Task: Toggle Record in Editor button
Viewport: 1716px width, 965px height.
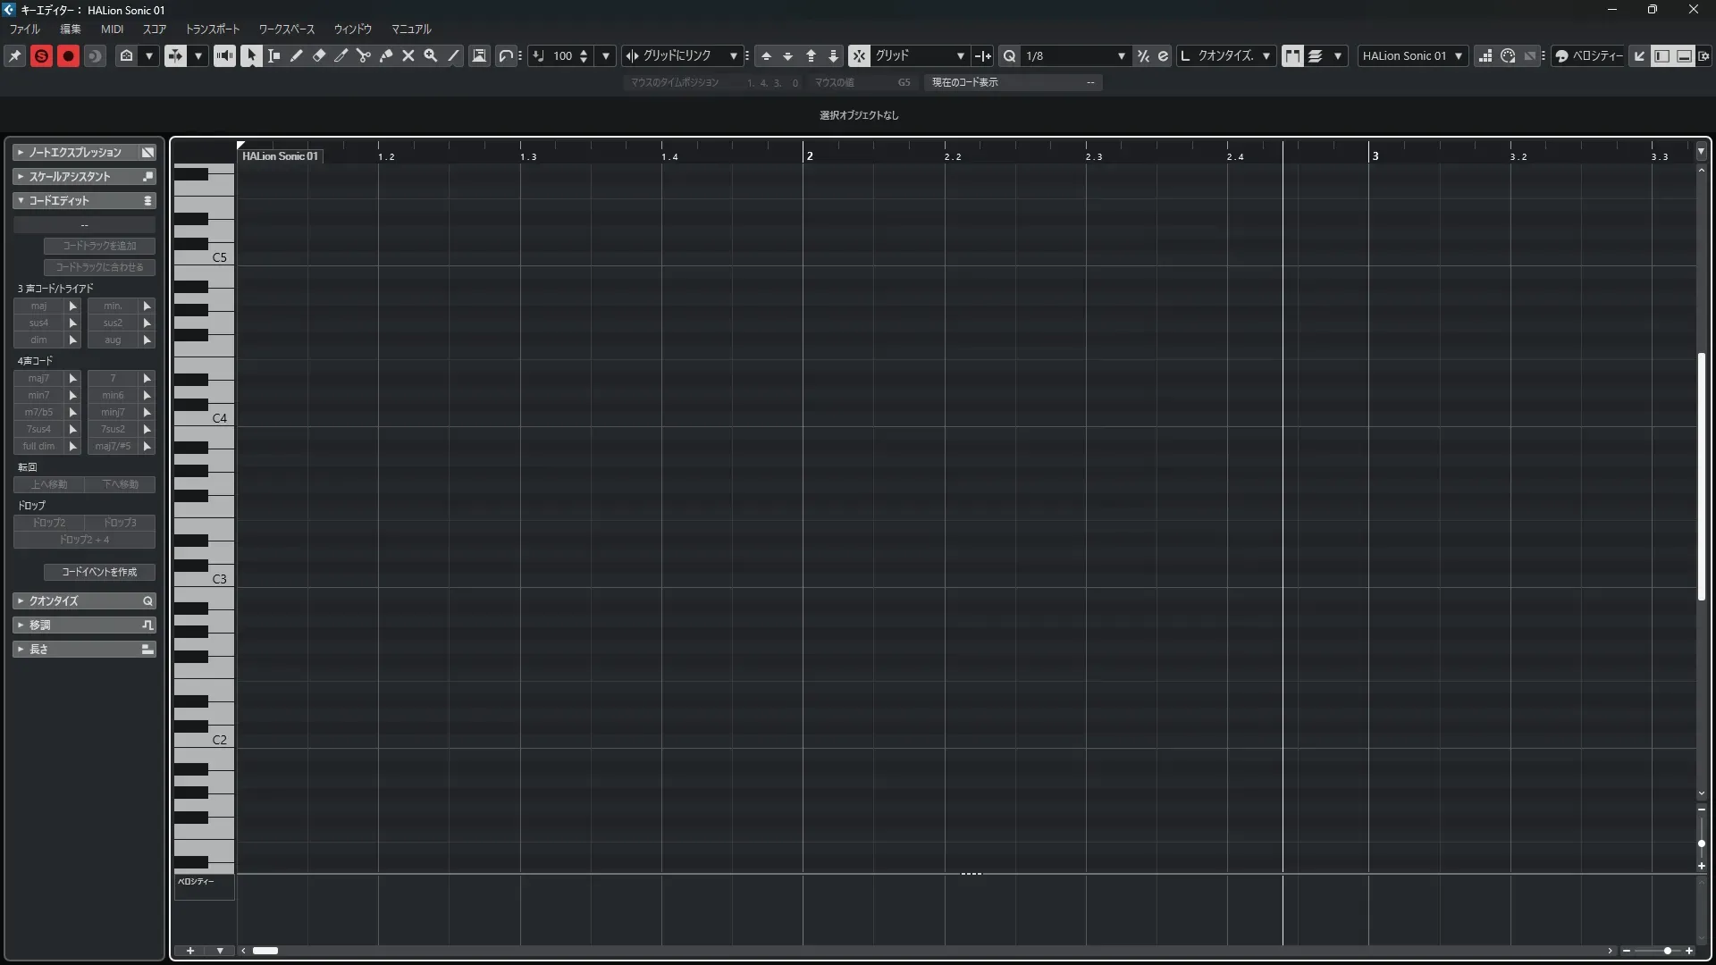Action: [x=68, y=55]
